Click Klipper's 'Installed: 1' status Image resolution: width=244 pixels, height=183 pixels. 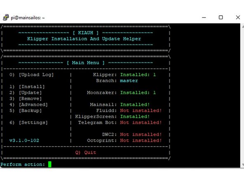[138, 75]
